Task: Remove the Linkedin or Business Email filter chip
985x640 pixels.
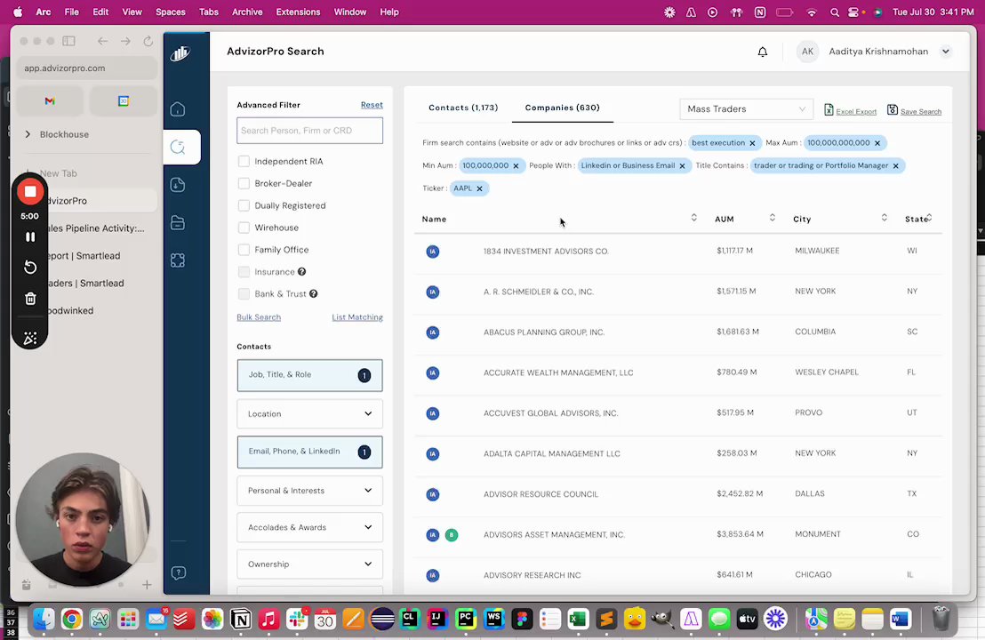Action: coord(682,166)
